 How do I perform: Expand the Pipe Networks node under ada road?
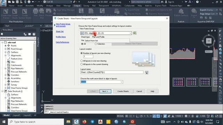(6, 68)
